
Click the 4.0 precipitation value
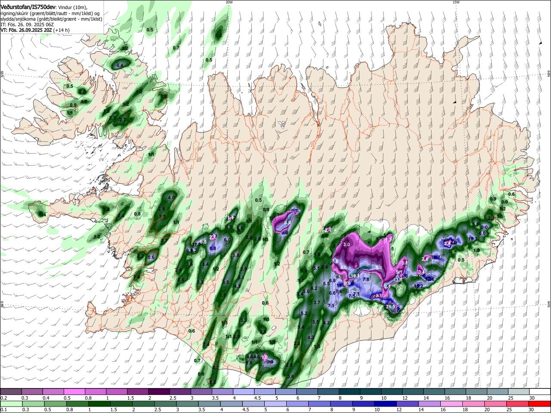tap(171, 197)
